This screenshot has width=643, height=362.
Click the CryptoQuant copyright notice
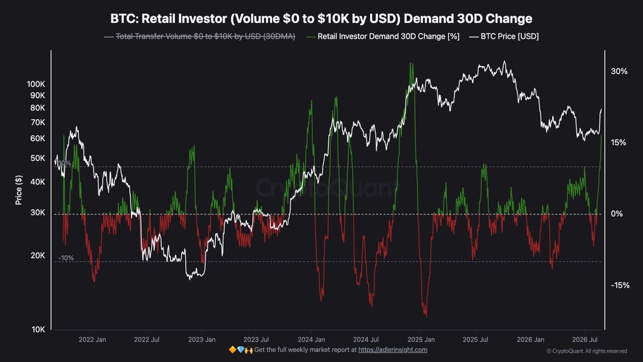(587, 351)
